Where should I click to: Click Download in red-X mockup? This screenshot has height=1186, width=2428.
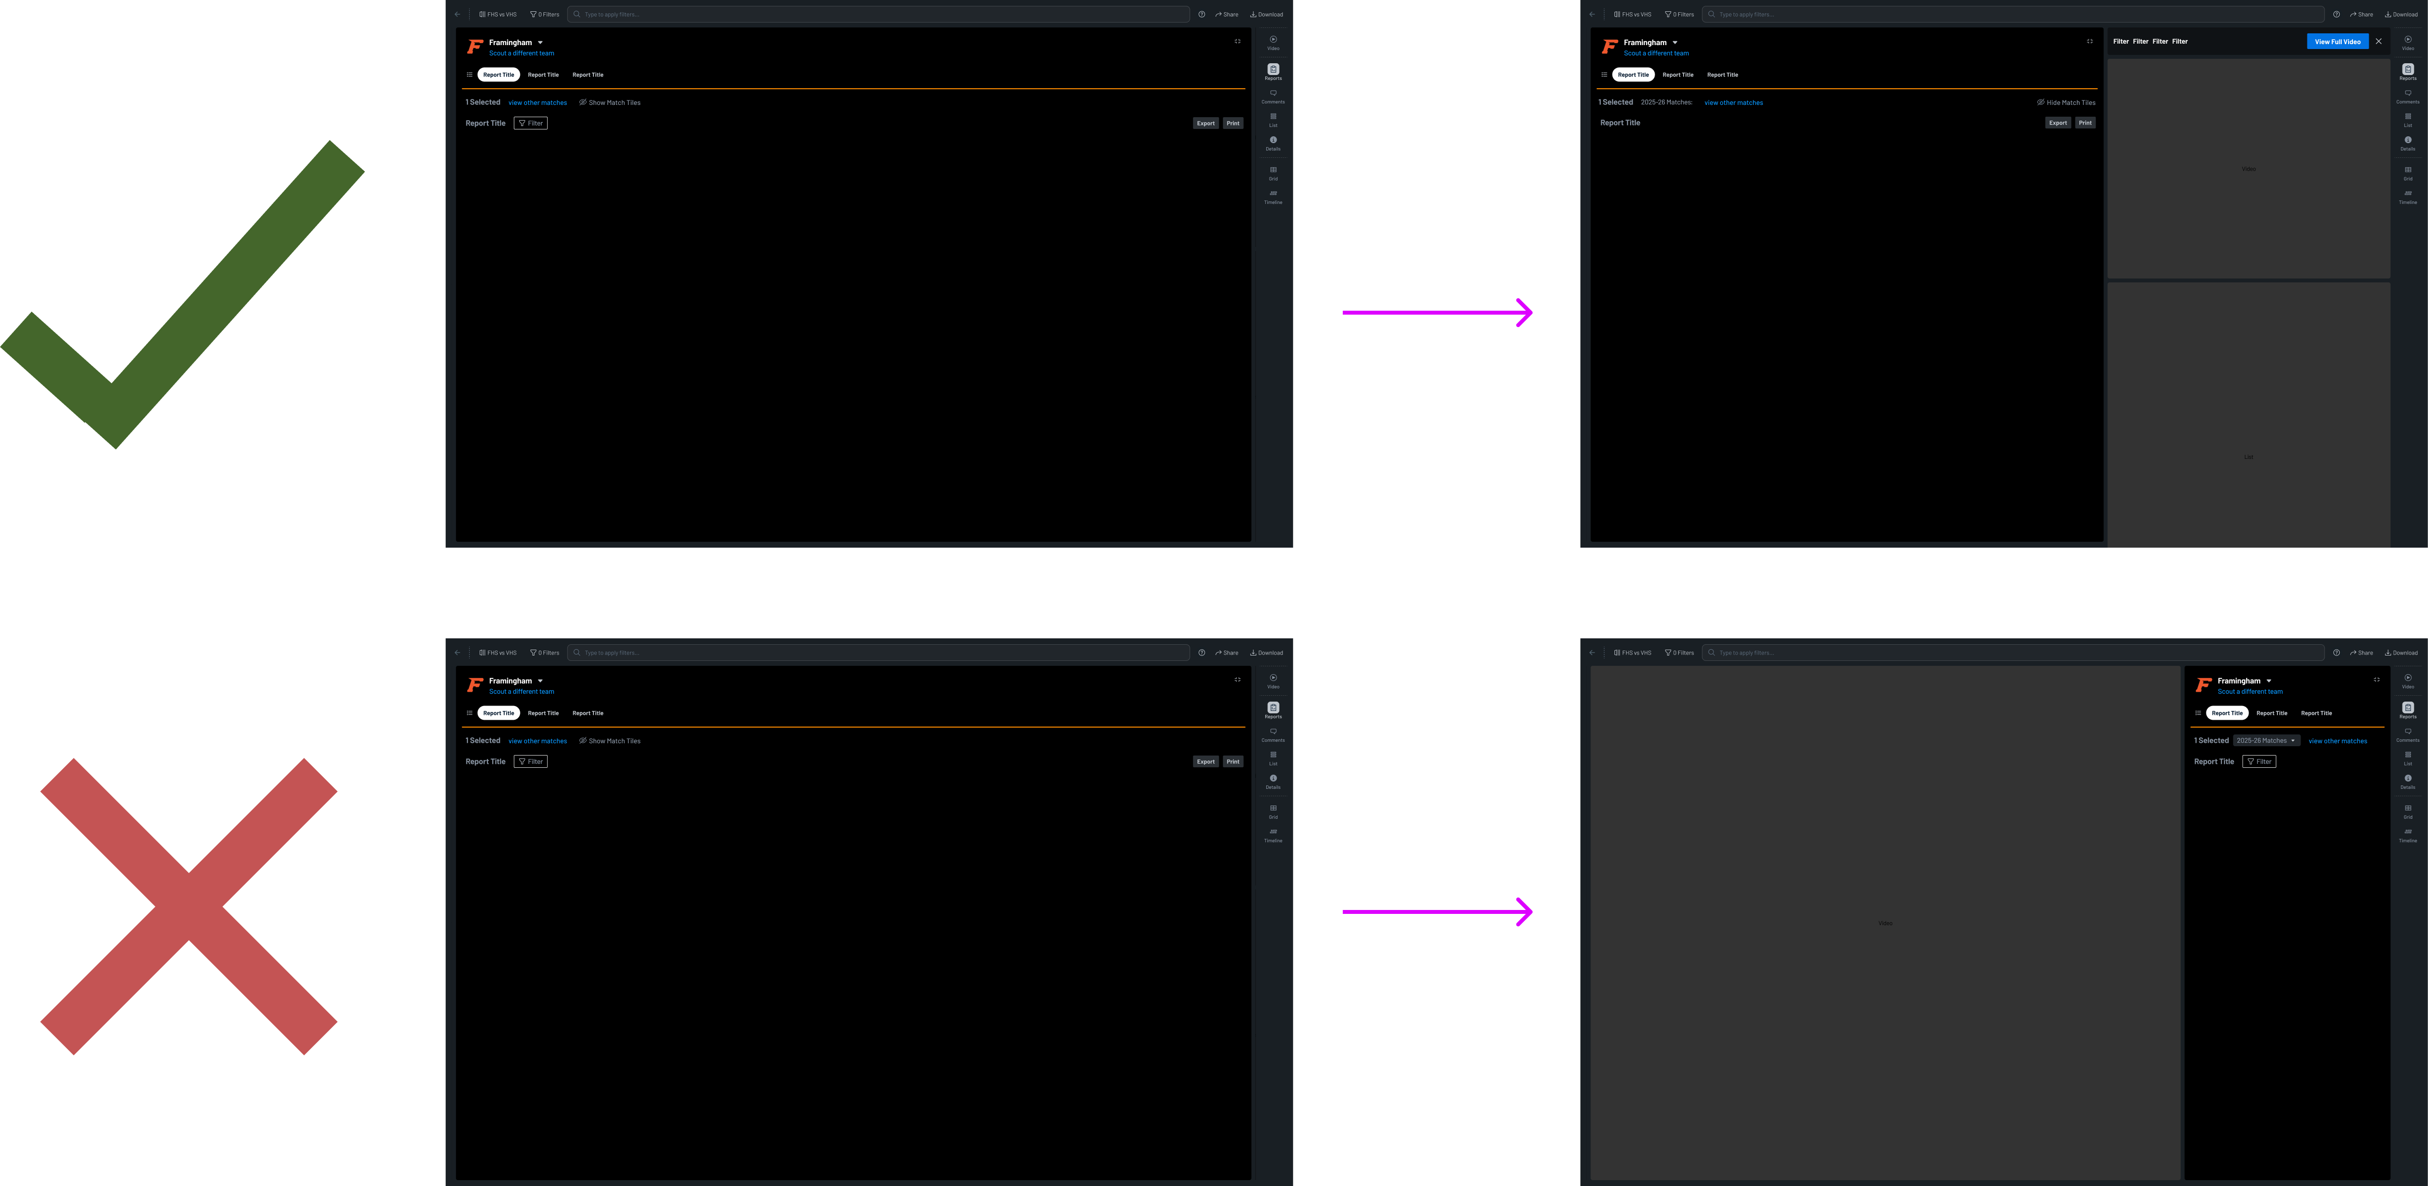(1266, 653)
